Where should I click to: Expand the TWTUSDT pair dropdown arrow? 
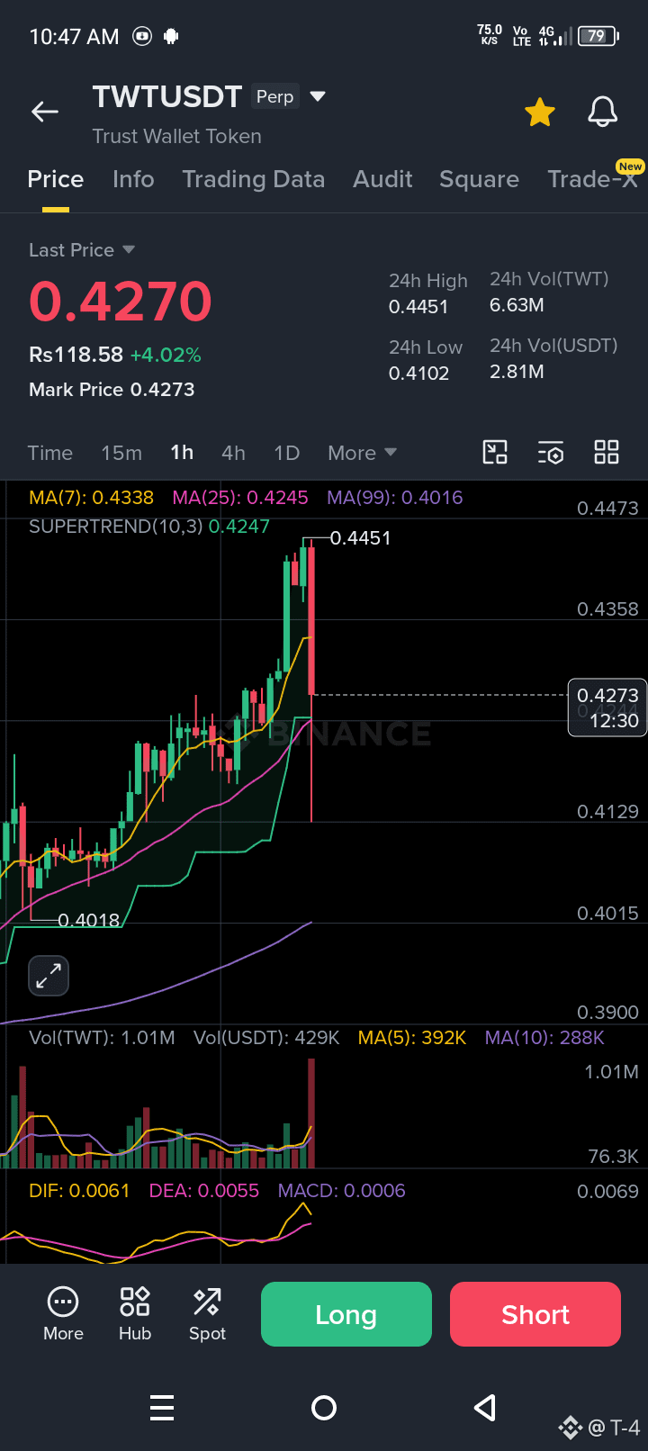point(318,96)
